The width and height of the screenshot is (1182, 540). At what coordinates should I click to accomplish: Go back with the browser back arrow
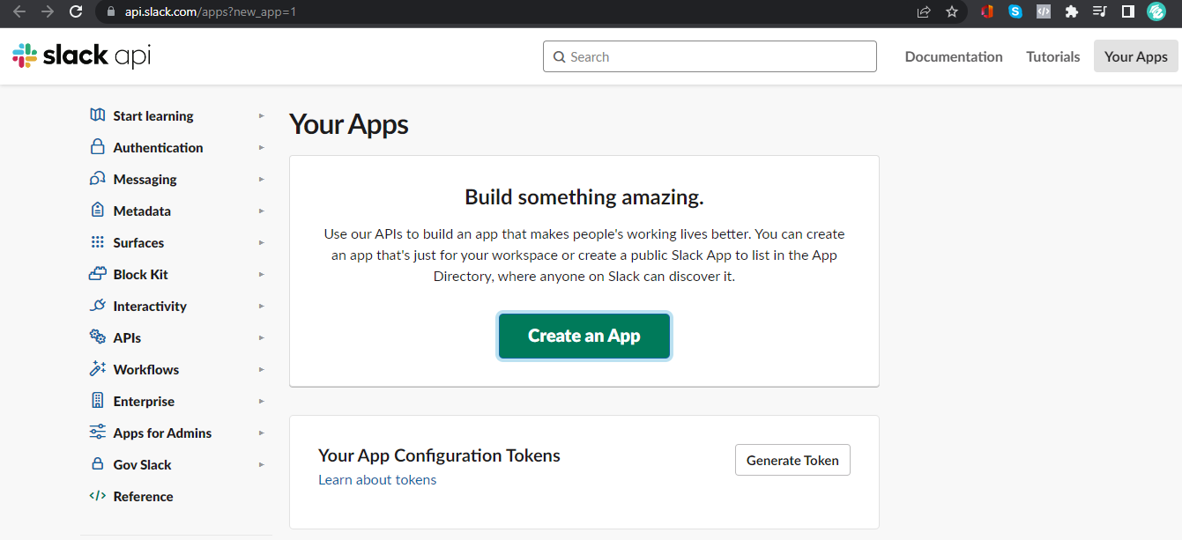coord(19,11)
